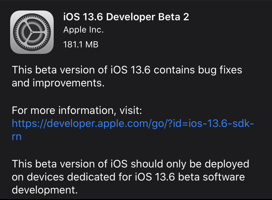Click the 'https://' start of the link
The width and height of the screenshot is (272, 200).
point(29,124)
